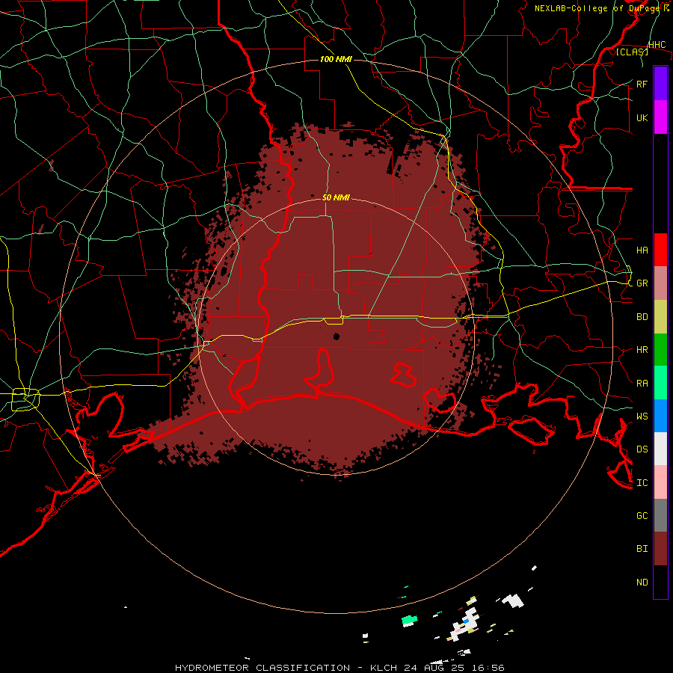Click the "HYDROMETEOR CLASSIFICATION" title text
The width and height of the screenshot is (673, 673).
(262, 668)
